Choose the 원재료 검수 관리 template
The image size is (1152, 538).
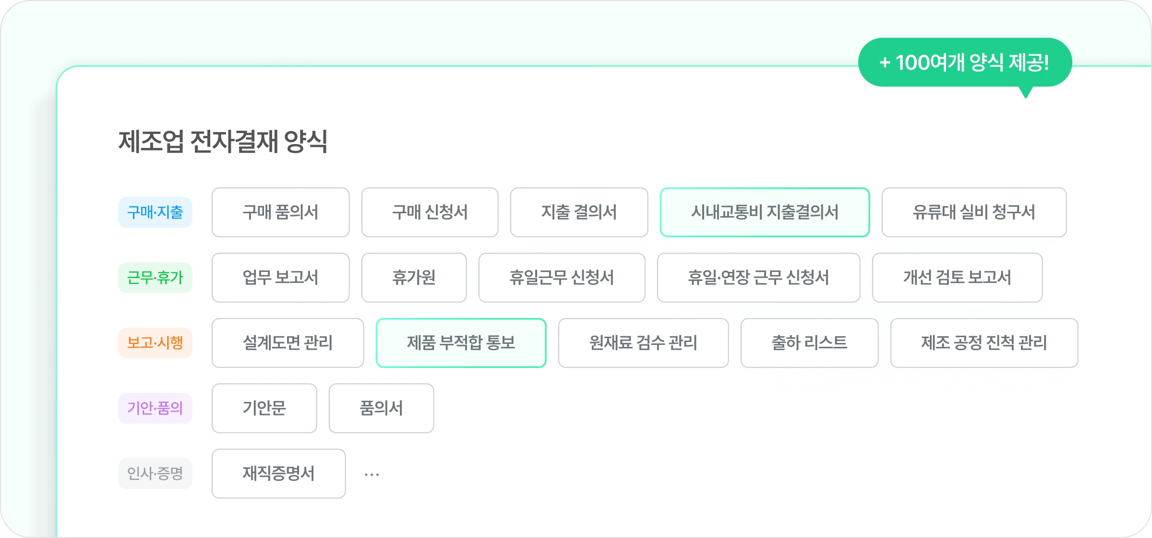(643, 343)
